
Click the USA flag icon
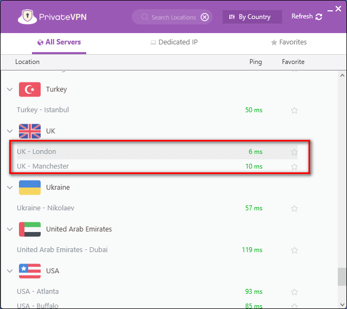pyautogui.click(x=30, y=271)
